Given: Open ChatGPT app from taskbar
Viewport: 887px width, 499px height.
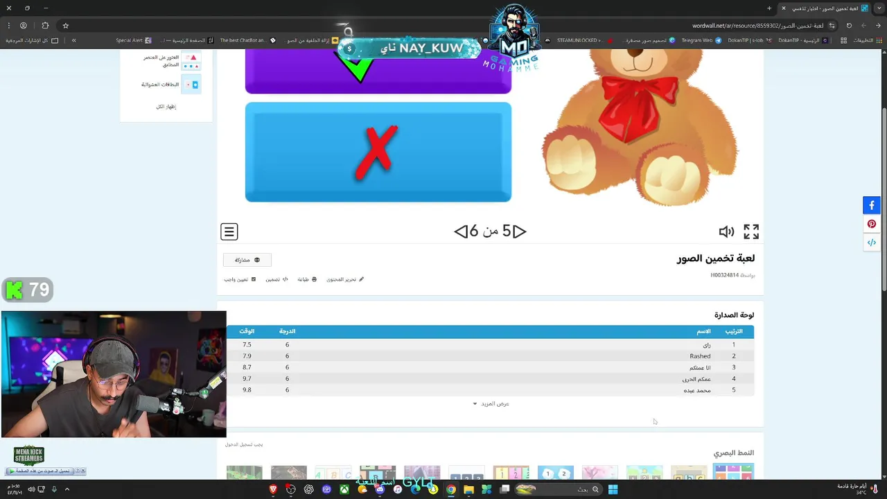Looking at the screenshot, I should click(x=308, y=489).
